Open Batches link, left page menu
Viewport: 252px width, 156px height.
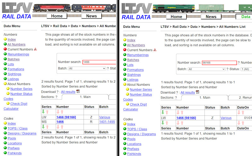point(14,59)
